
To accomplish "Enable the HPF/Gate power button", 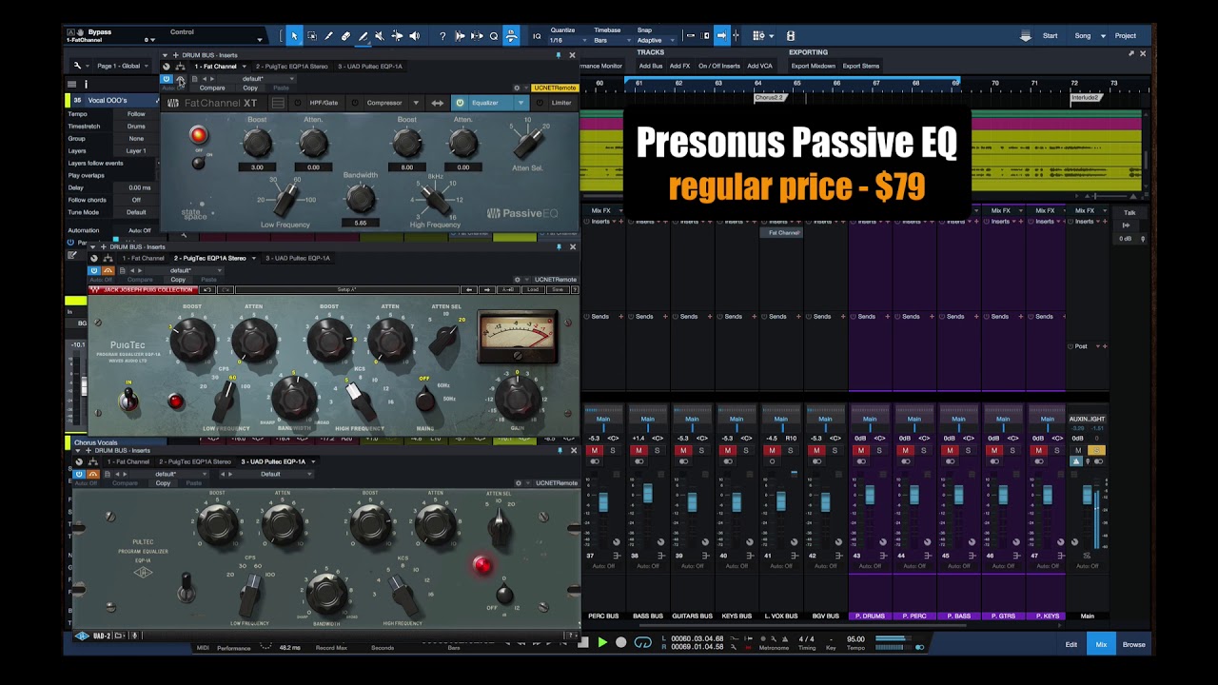I will tap(298, 103).
